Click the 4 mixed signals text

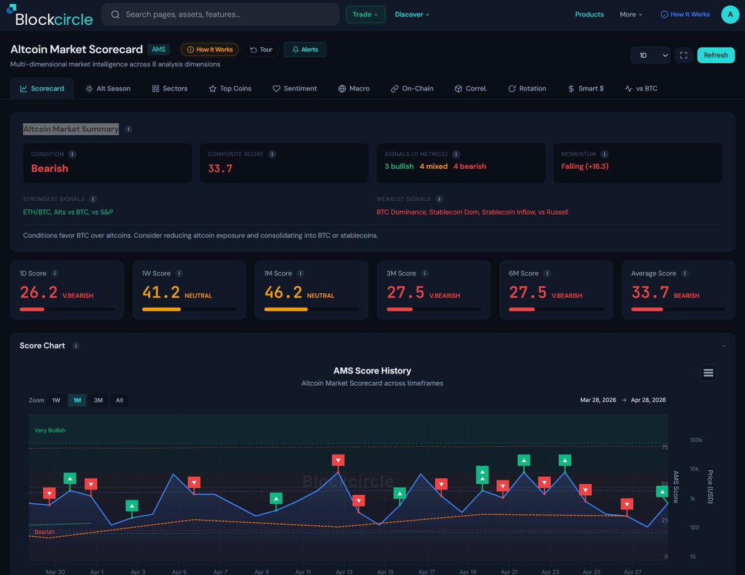[x=433, y=166]
